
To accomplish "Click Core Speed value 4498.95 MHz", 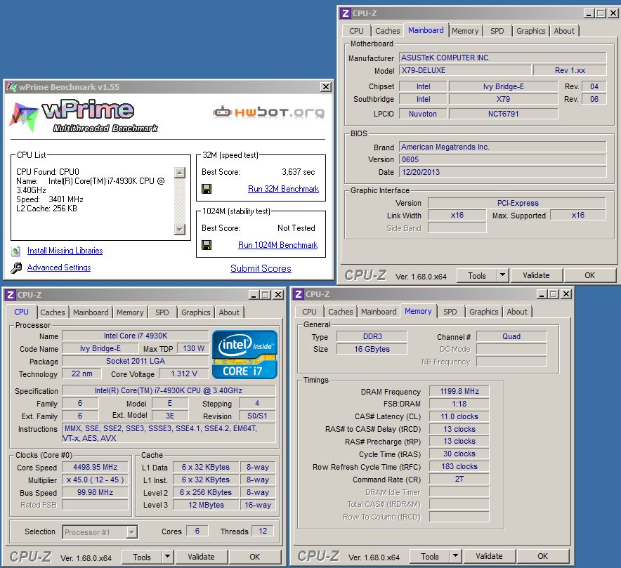I will (x=95, y=467).
